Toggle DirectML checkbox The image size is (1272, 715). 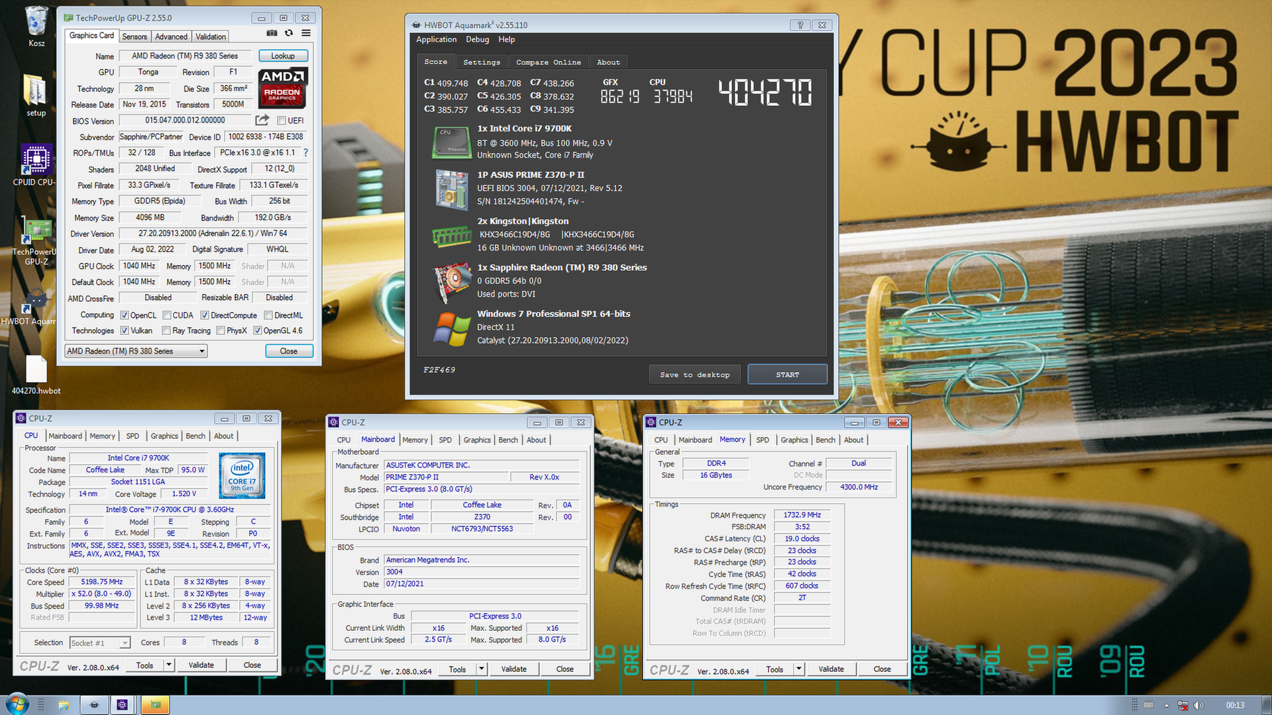(x=268, y=315)
